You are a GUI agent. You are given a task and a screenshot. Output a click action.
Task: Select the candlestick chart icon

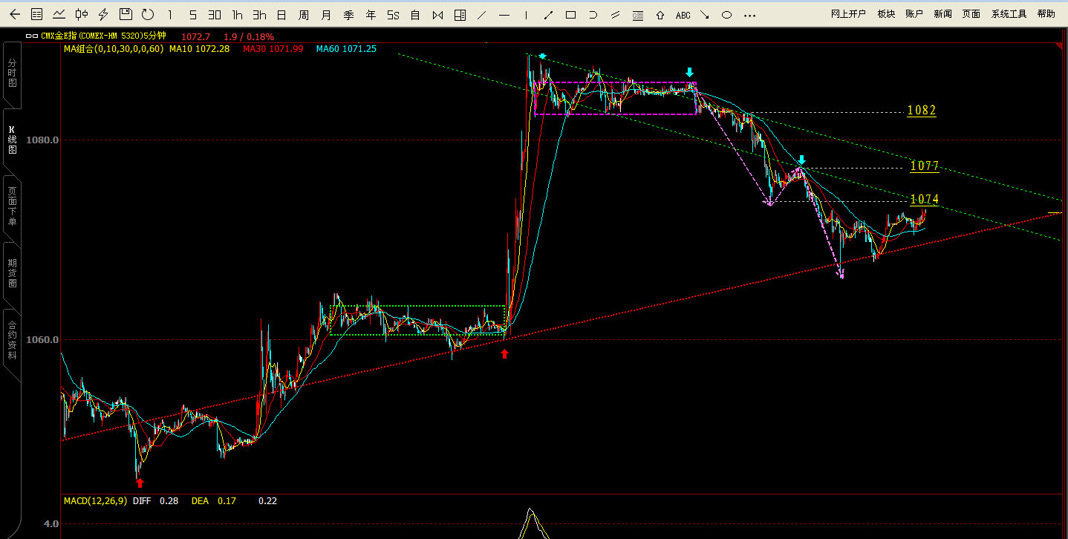point(82,14)
